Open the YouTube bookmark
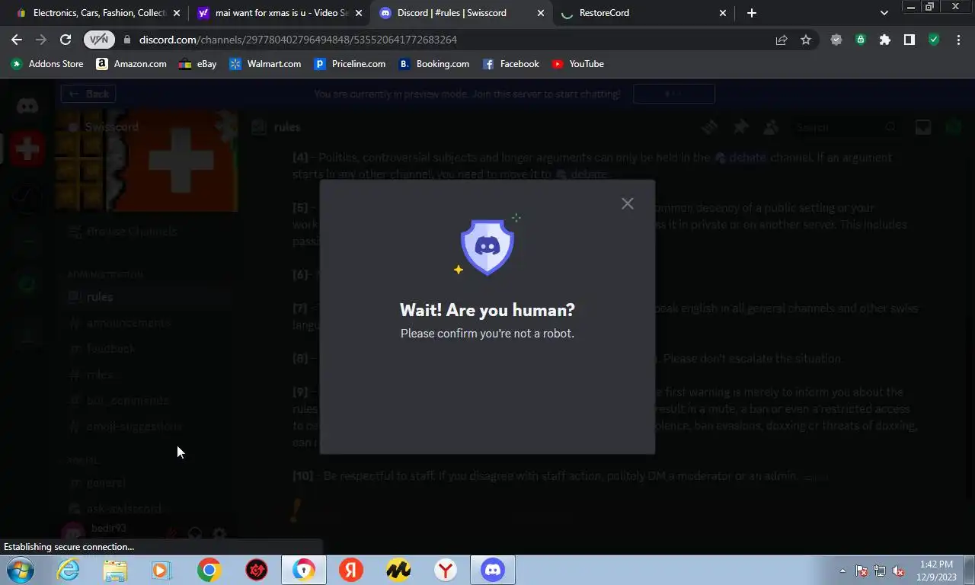This screenshot has width=975, height=585. pyautogui.click(x=577, y=64)
